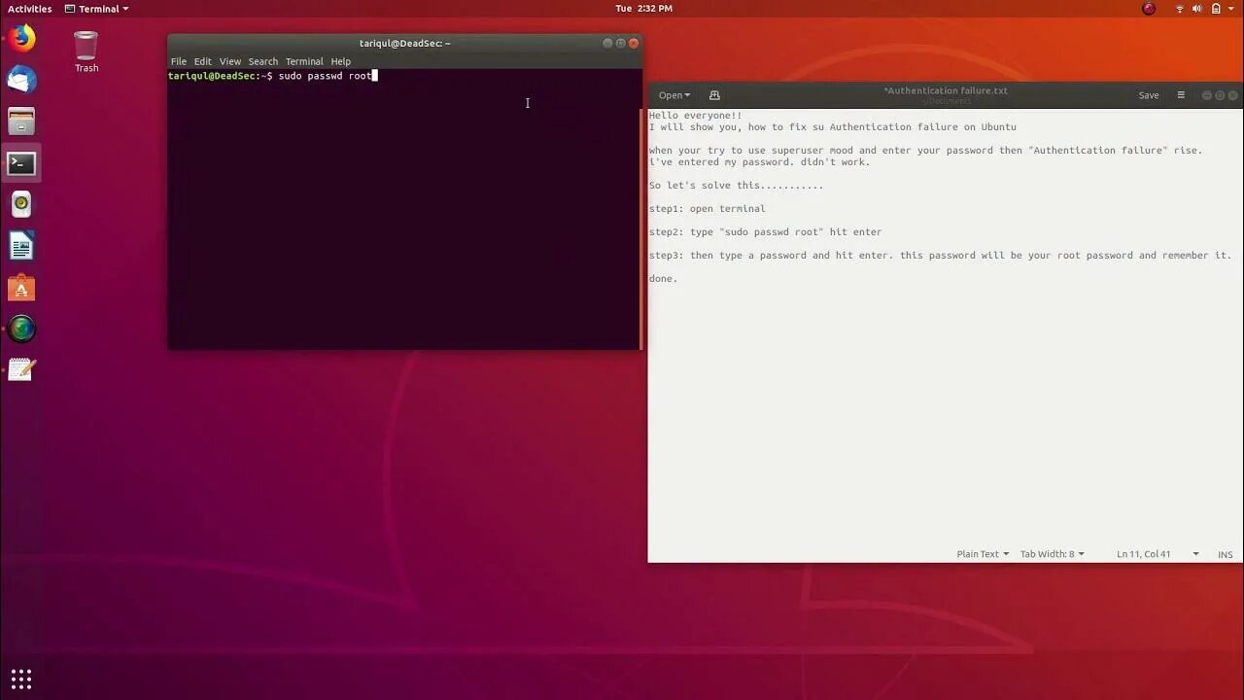
Task: Change the Plain Text language dropdown
Action: [x=983, y=554]
